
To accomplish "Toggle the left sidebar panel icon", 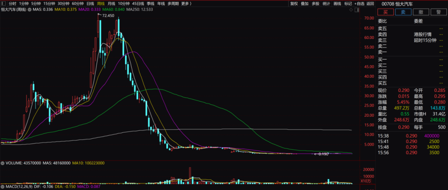I will click(x=3, y=4).
